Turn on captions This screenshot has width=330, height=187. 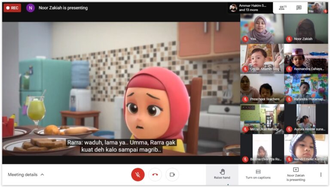(258, 174)
